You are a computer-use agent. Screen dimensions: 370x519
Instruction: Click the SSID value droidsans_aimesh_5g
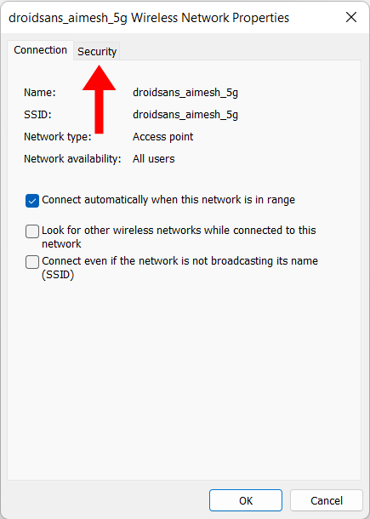coord(185,115)
